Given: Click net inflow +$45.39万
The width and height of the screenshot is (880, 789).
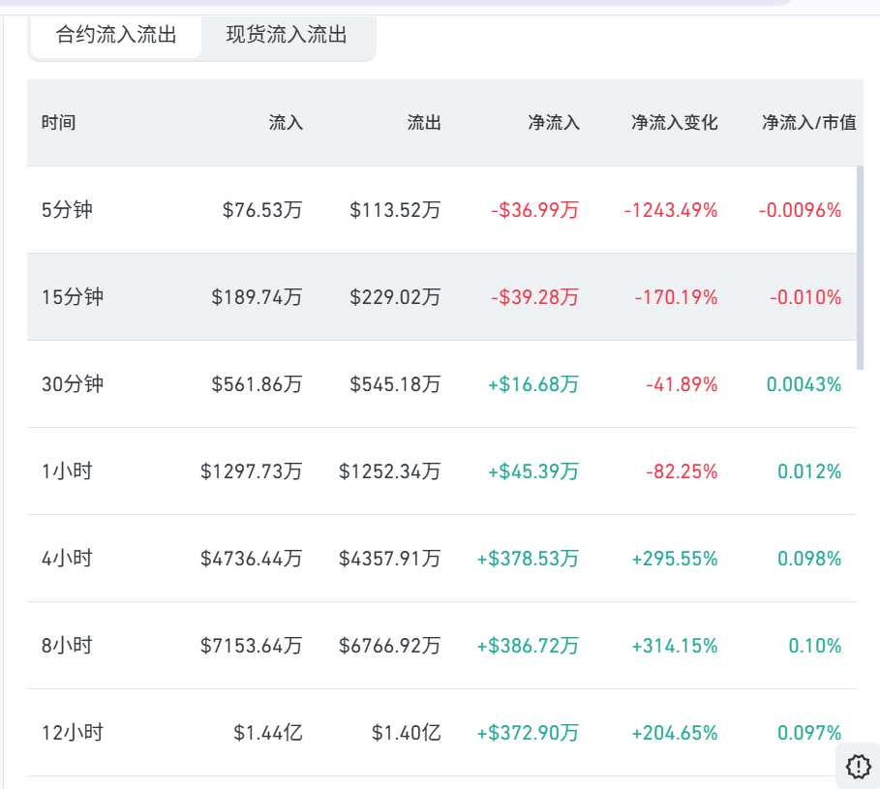Looking at the screenshot, I should (533, 471).
